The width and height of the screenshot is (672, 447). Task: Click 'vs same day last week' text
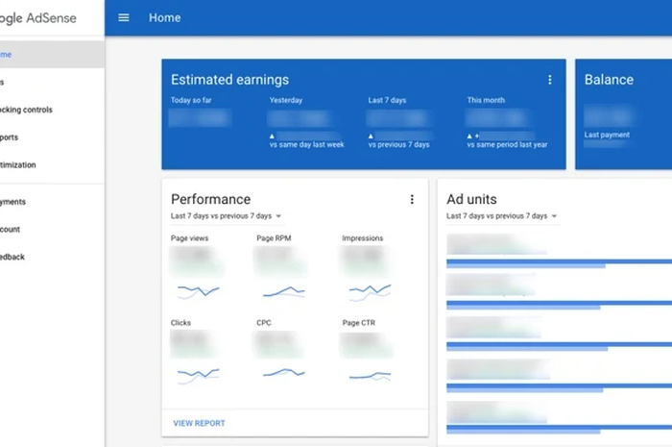[307, 144]
